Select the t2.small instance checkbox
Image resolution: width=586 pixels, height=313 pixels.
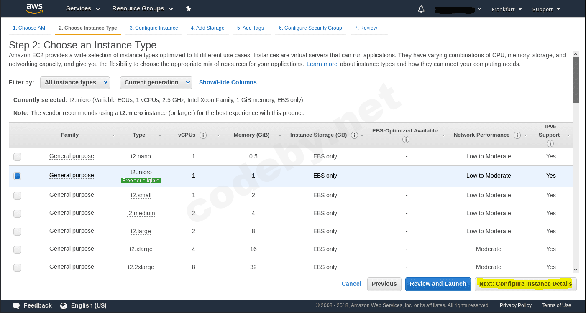[x=17, y=195]
